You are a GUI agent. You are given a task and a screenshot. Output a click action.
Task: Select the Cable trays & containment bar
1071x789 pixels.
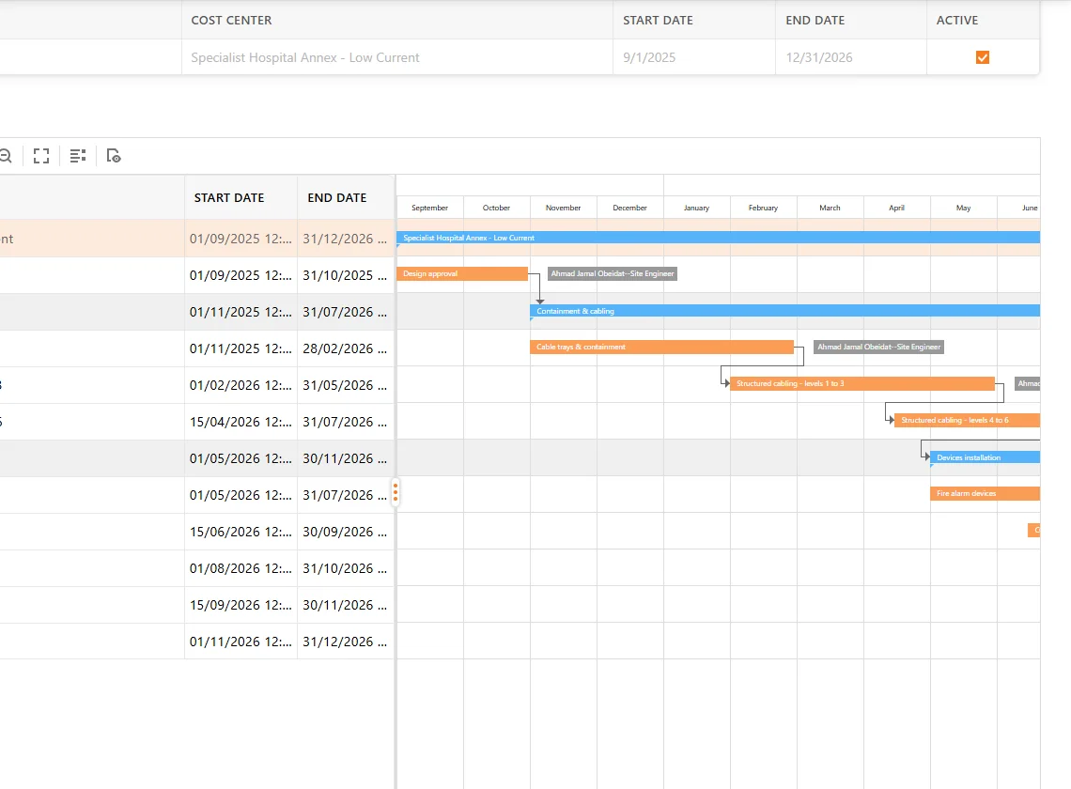coord(662,347)
